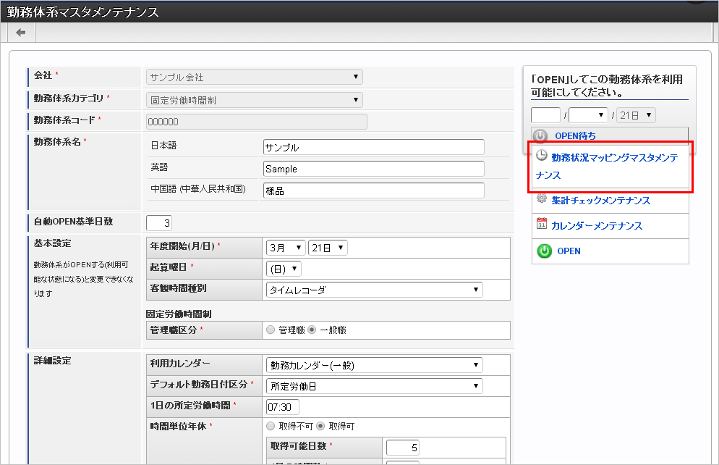Viewport: 719px width, 465px height.
Task: Click the 取得可能日数 field
Action: click(x=403, y=448)
